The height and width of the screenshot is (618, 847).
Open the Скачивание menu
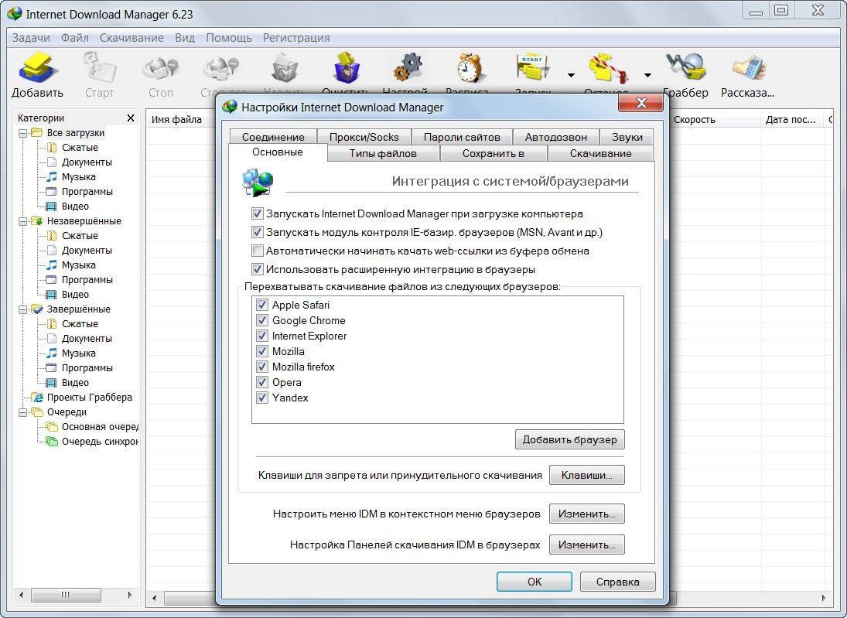(x=131, y=38)
